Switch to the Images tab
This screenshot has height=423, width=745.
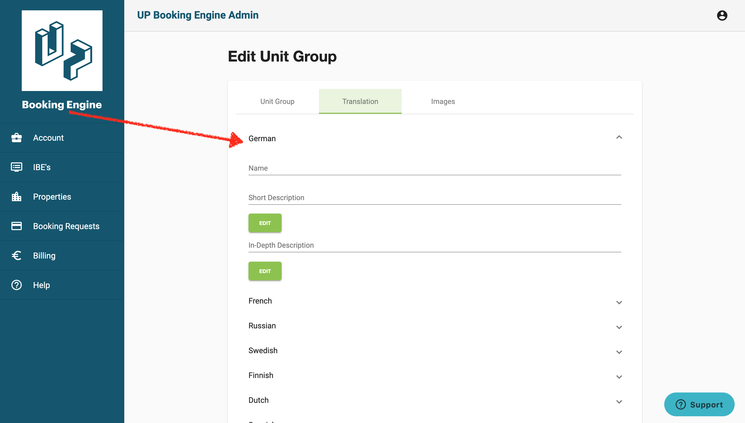point(443,101)
